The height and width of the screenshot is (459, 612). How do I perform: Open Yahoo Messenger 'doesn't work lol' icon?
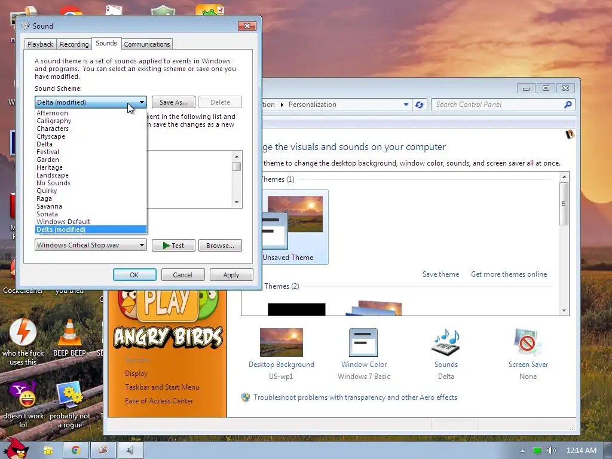click(x=23, y=405)
